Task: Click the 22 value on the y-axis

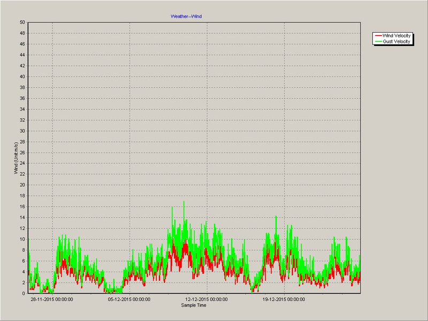Action: point(22,174)
